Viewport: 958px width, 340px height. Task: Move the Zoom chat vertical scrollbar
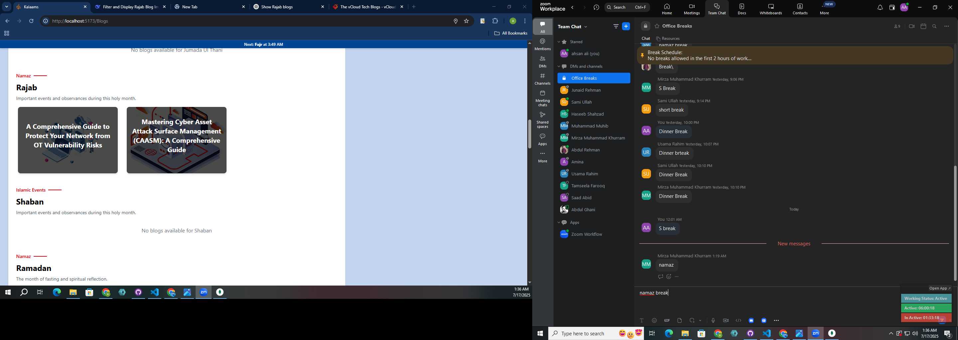(x=955, y=223)
